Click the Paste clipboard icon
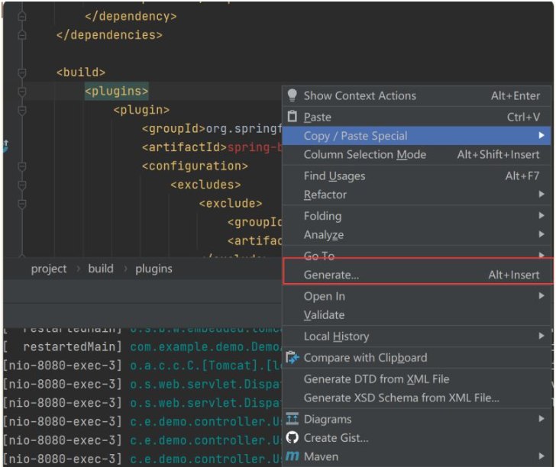This screenshot has height=467, width=556. [x=293, y=116]
